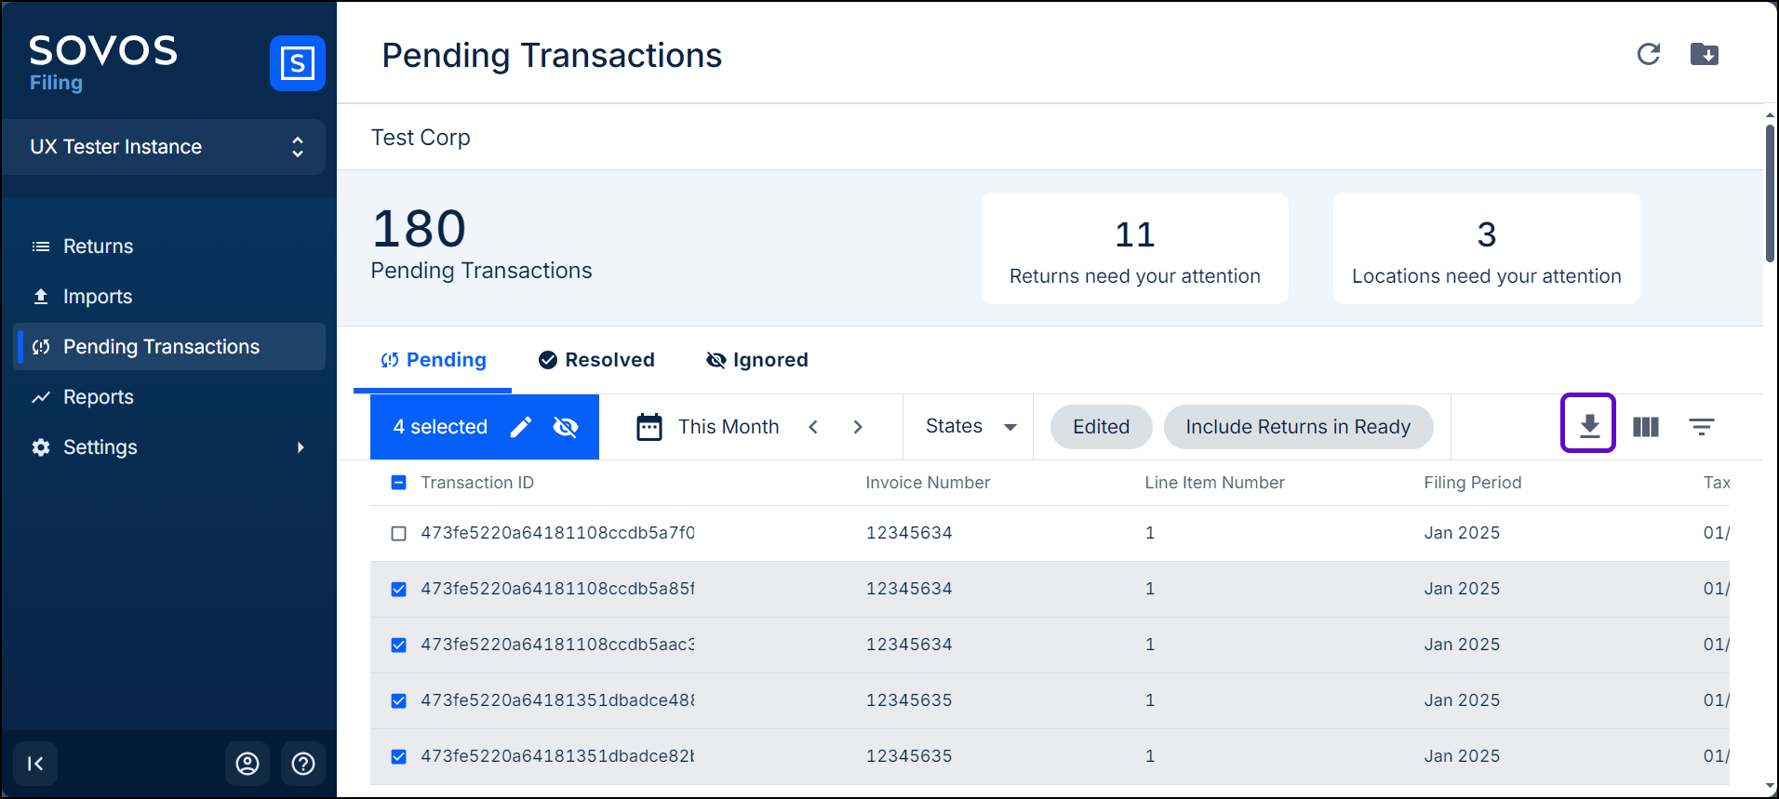
Task: Download the transactions export
Action: [1588, 426]
